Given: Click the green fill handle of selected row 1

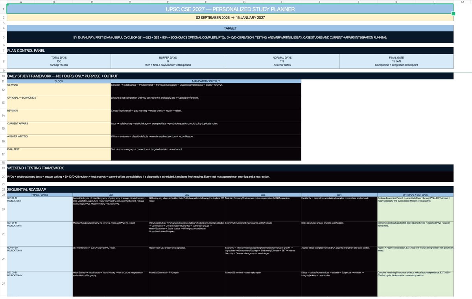Looking at the screenshot, I should point(454,14).
